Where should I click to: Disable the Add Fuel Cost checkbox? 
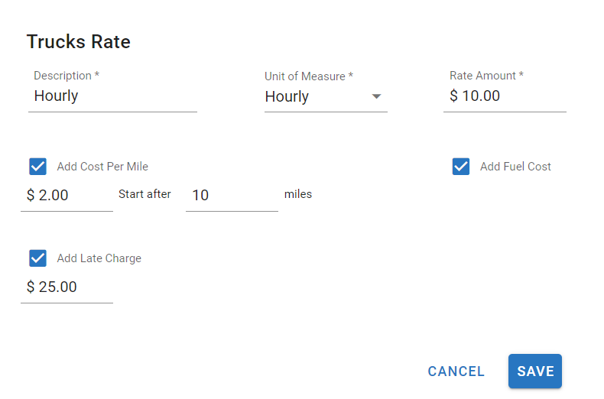point(461,167)
